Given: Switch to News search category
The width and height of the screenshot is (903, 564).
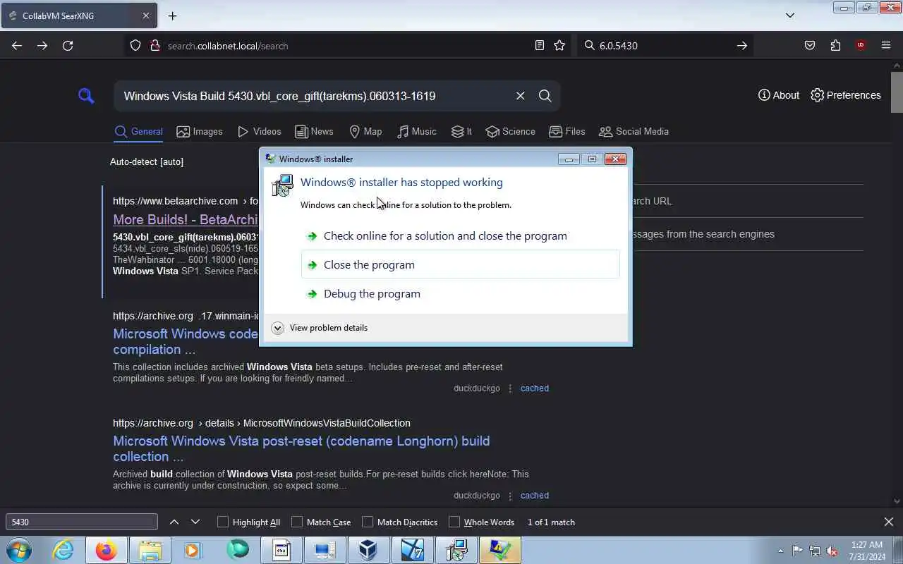Looking at the screenshot, I should (314, 131).
